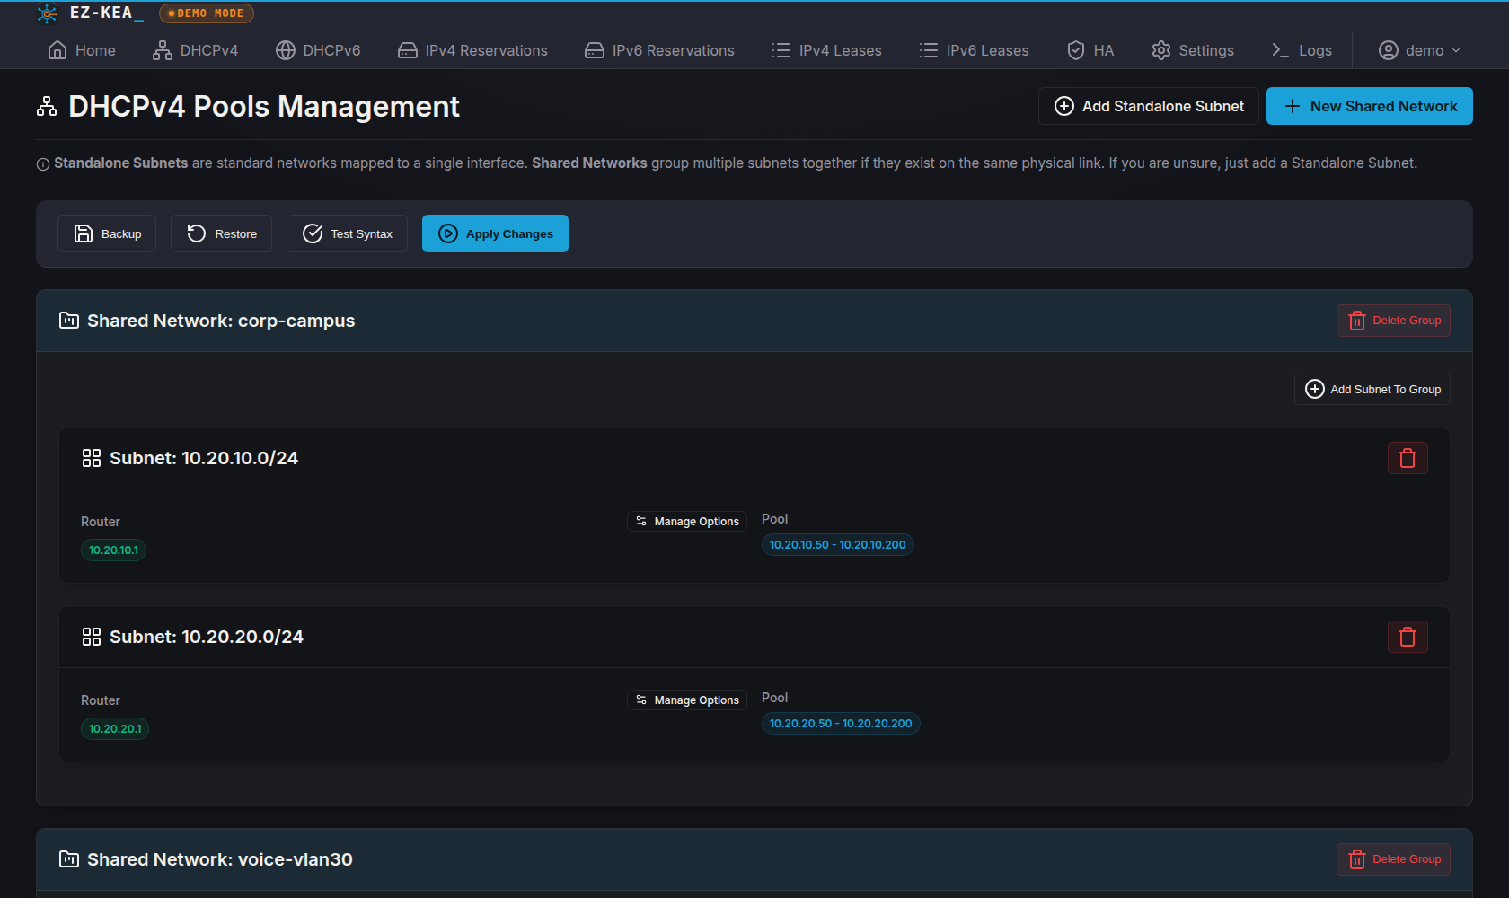Click the Shared Network: voice-vlan30 heading
Screen dimensions: 1509x898
(220, 859)
